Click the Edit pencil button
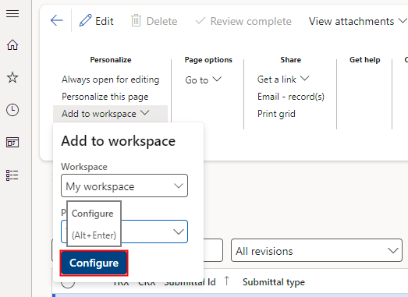 [97, 21]
